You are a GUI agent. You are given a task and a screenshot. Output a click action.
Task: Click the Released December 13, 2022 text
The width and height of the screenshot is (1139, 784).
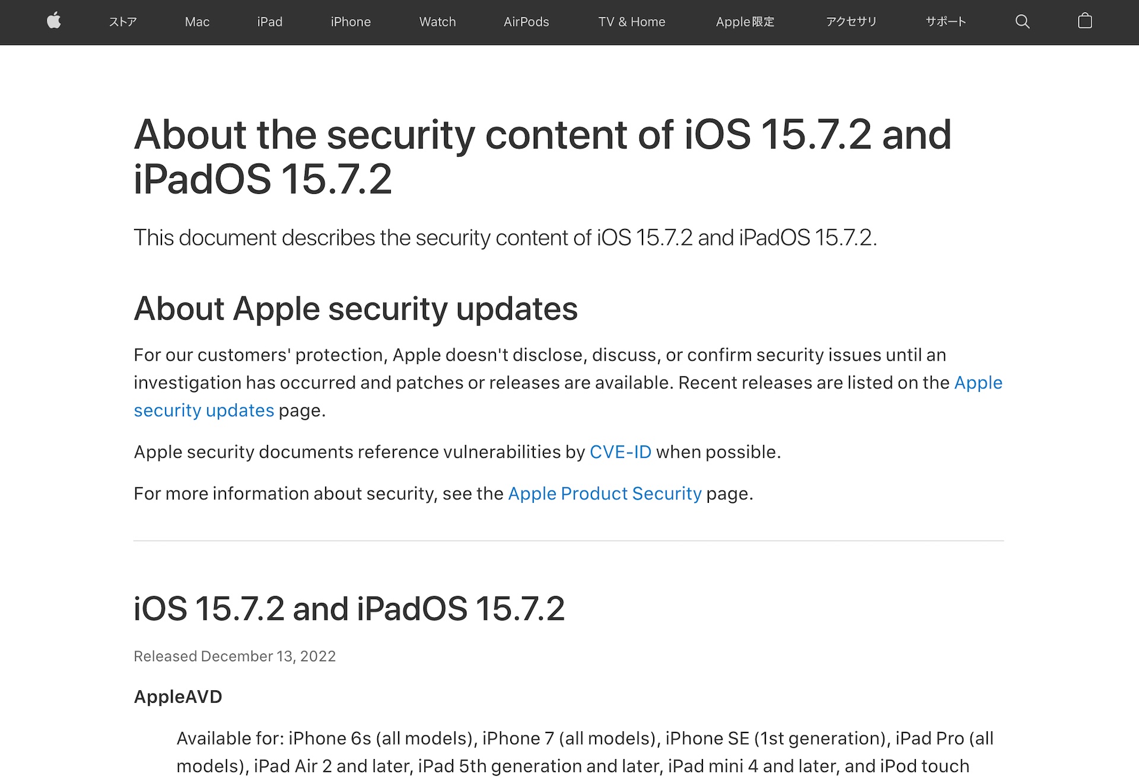[x=234, y=656]
